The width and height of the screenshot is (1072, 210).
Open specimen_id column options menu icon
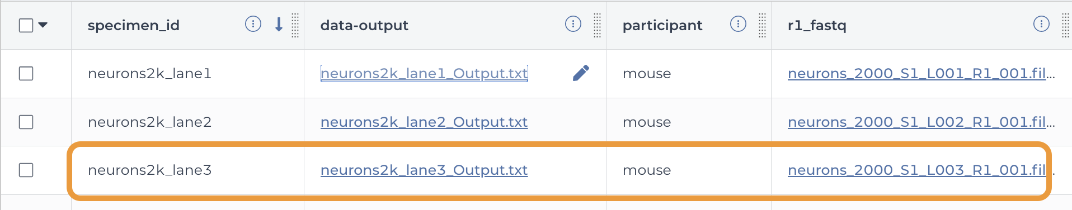(253, 24)
